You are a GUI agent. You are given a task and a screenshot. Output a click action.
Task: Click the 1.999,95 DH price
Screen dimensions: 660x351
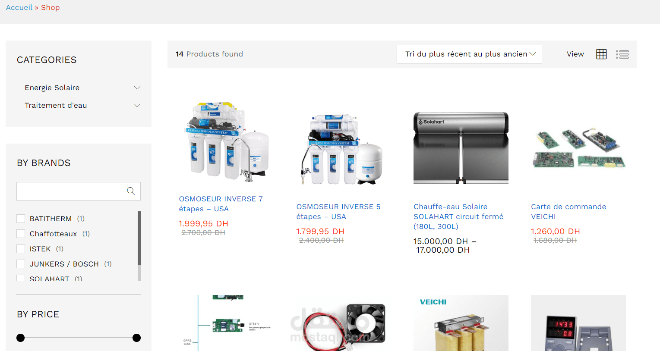point(203,223)
